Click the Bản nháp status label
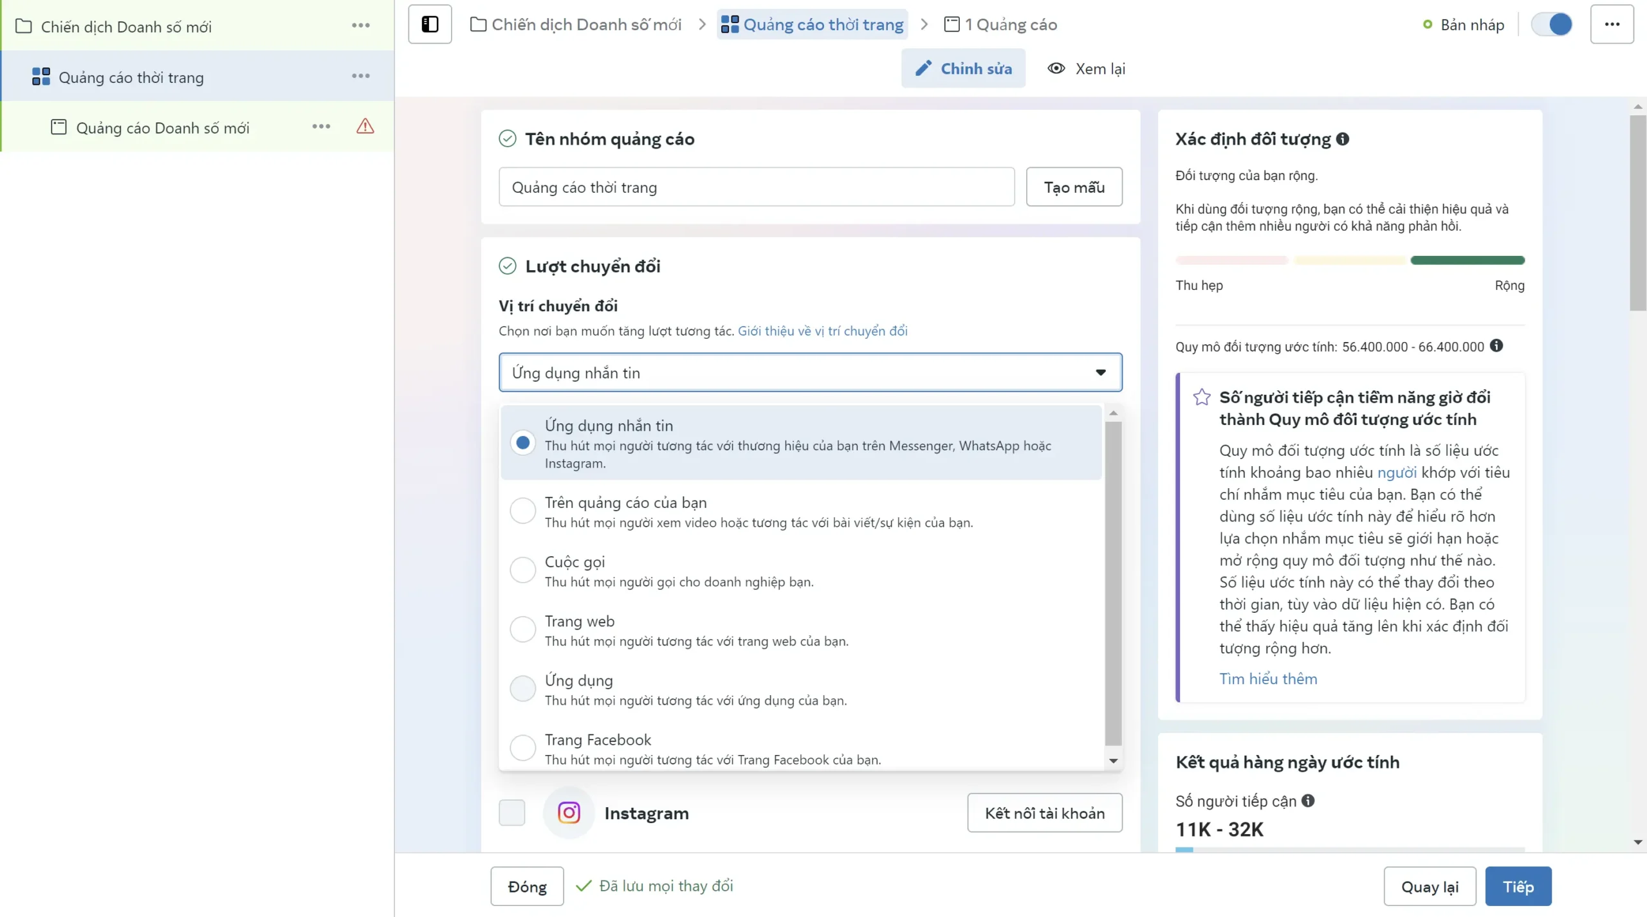 click(x=1472, y=24)
